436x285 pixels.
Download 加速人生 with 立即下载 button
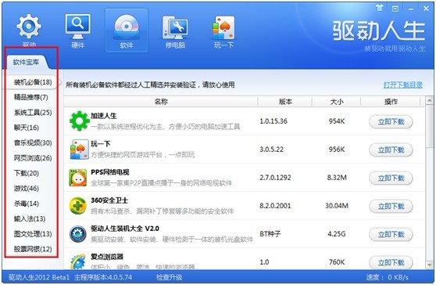click(391, 121)
